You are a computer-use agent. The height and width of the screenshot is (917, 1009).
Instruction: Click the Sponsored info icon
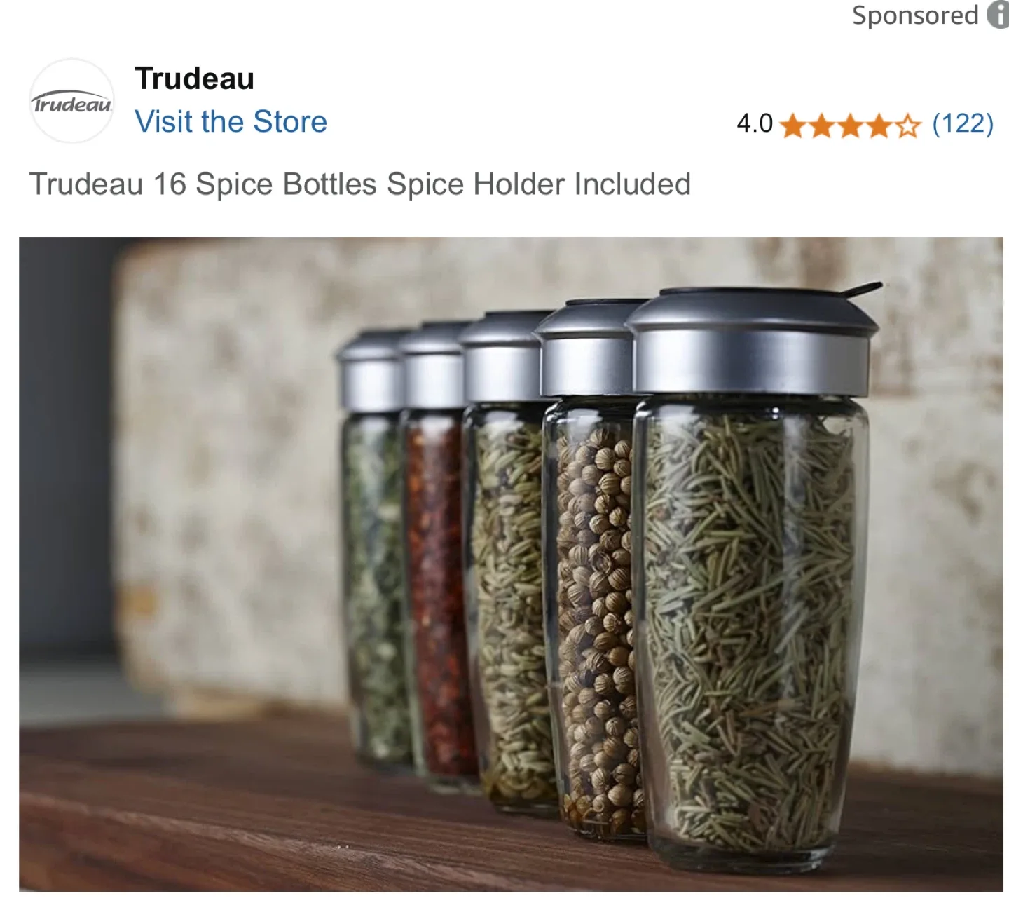coord(998,15)
